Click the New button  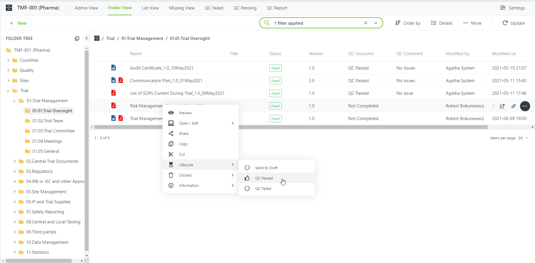18,23
